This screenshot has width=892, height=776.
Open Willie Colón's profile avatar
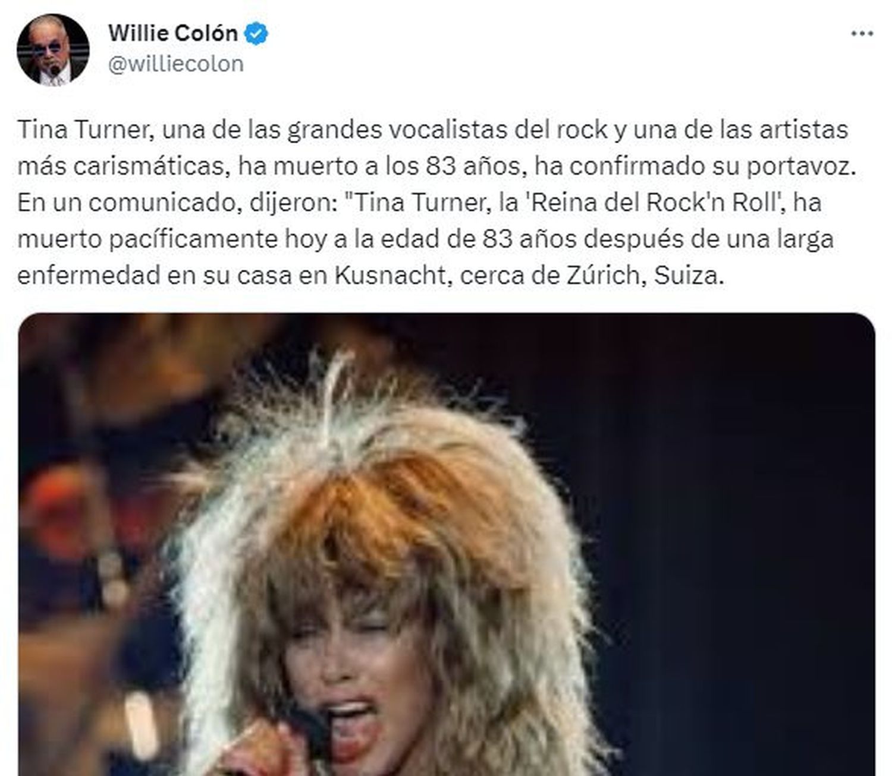(x=53, y=50)
